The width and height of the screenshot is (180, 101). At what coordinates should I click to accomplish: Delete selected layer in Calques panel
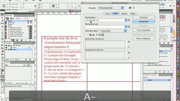(30, 59)
